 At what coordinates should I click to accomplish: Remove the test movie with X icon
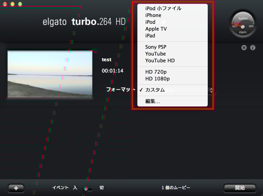(244, 48)
